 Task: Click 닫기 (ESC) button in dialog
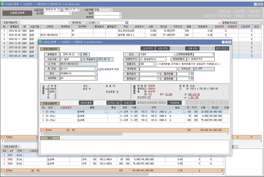tap(222, 49)
